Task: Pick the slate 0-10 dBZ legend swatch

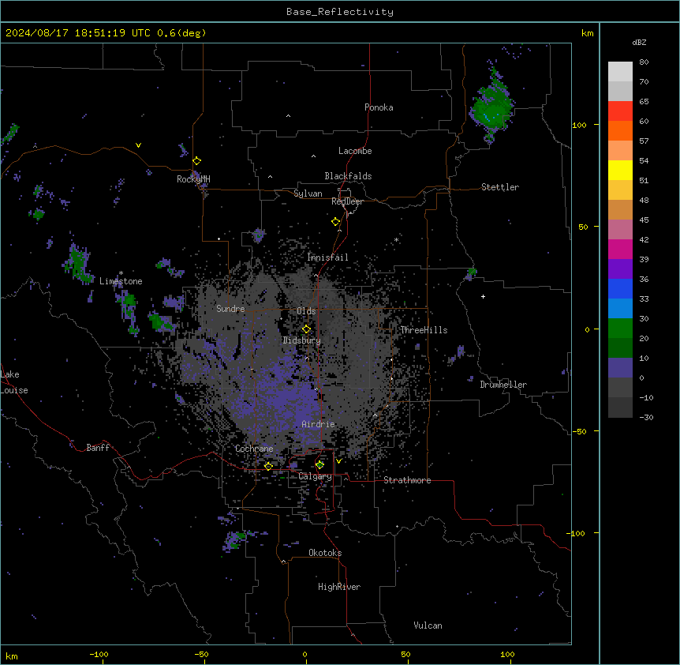Action: (620, 368)
